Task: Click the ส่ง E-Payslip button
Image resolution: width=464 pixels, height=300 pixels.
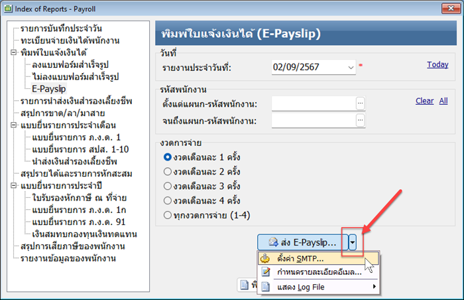Action: 302,242
